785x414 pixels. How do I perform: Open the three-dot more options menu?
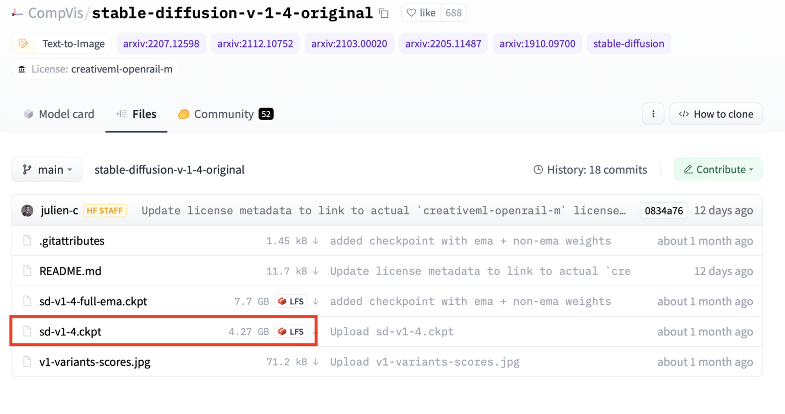pos(653,114)
